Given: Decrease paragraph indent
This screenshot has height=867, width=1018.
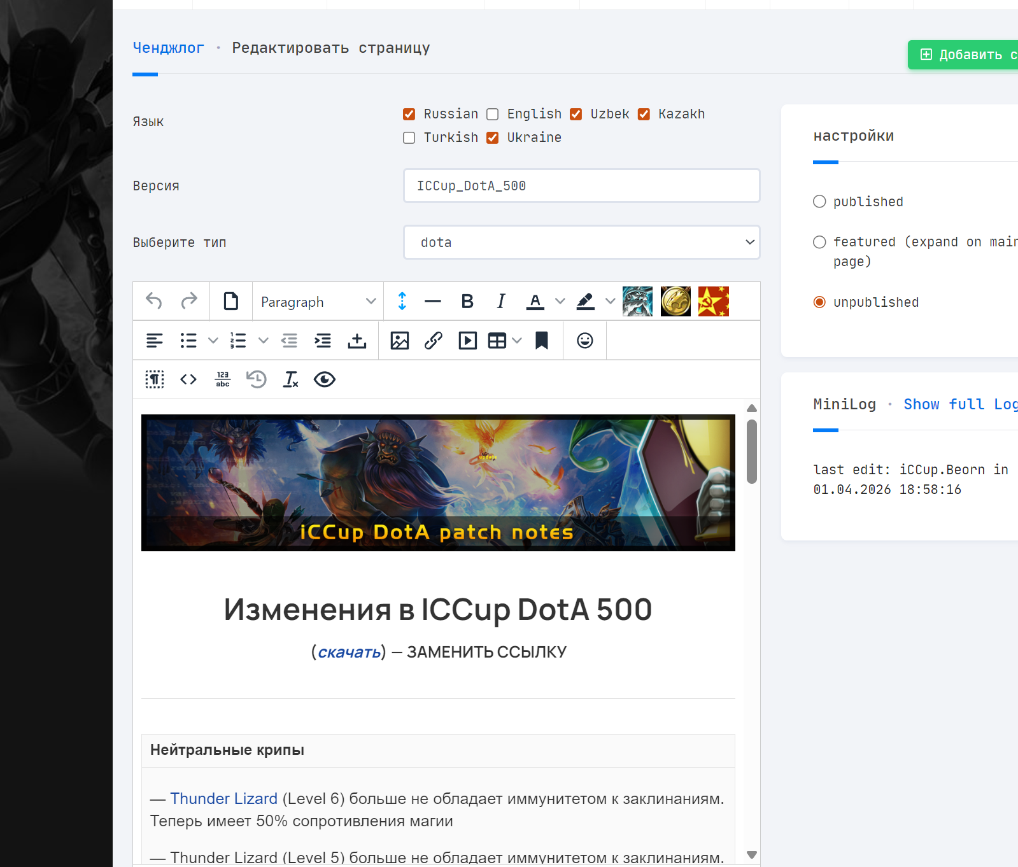Looking at the screenshot, I should click(x=289, y=341).
